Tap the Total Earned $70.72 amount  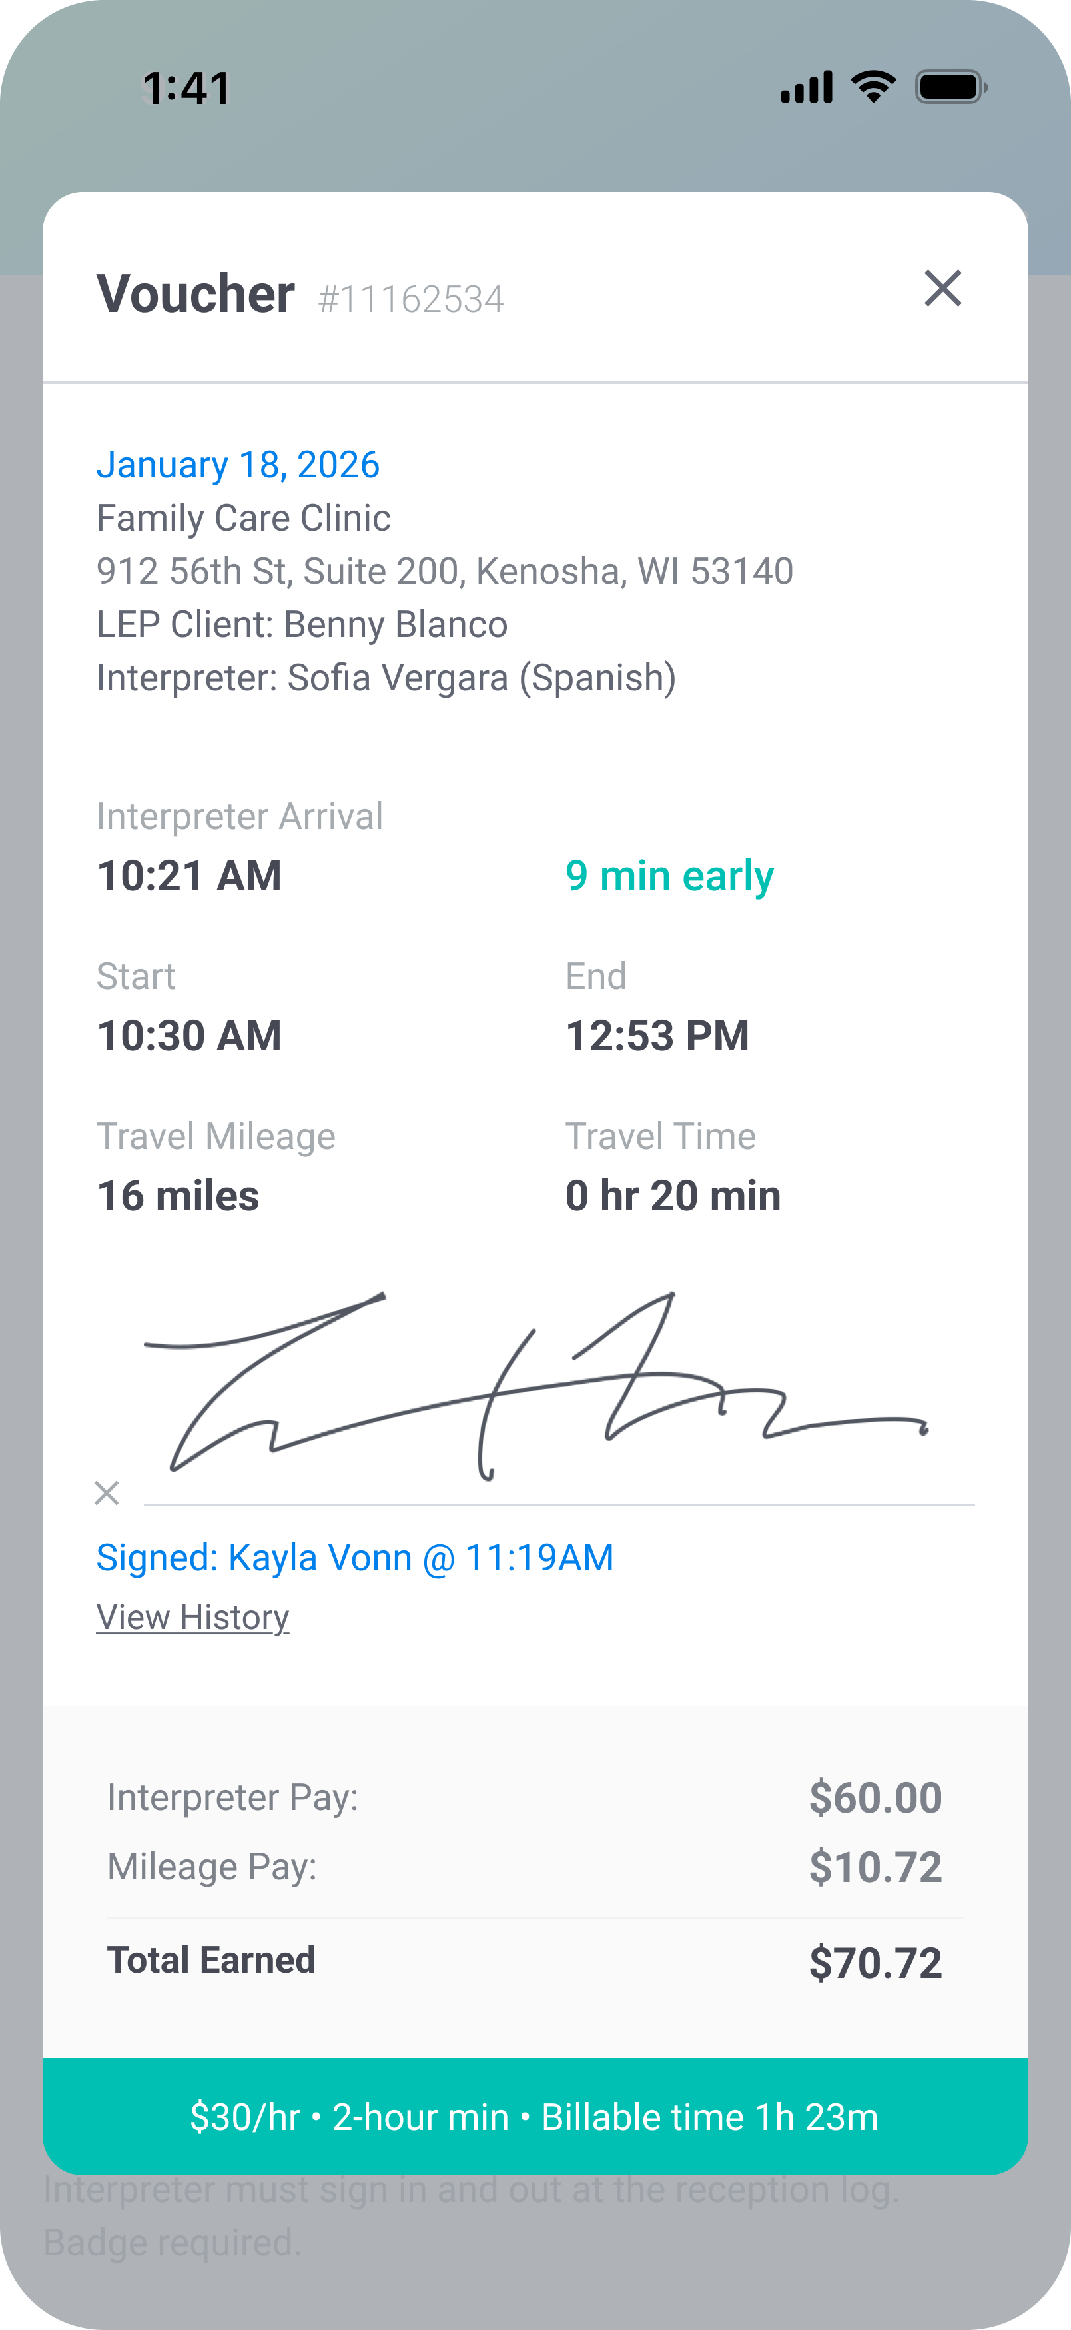point(875,1963)
